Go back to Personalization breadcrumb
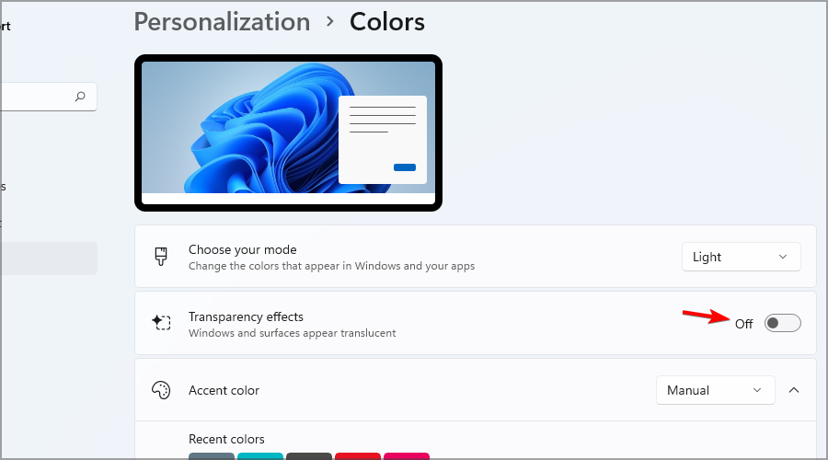The height and width of the screenshot is (460, 828). coord(222,22)
